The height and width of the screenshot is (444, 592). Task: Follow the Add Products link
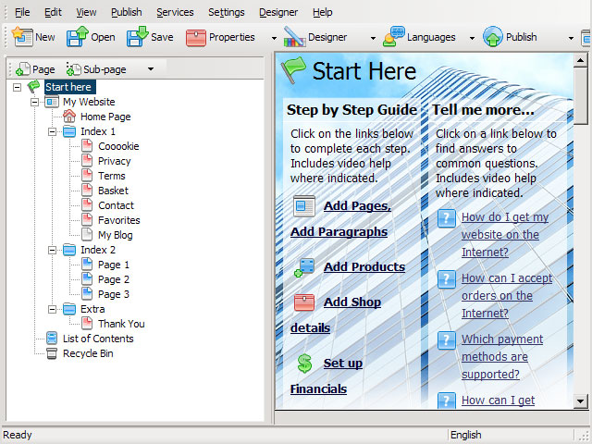[364, 267]
